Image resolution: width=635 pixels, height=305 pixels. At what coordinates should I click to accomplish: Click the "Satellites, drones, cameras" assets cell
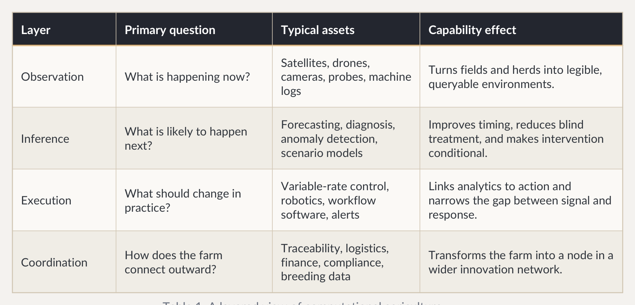point(346,77)
